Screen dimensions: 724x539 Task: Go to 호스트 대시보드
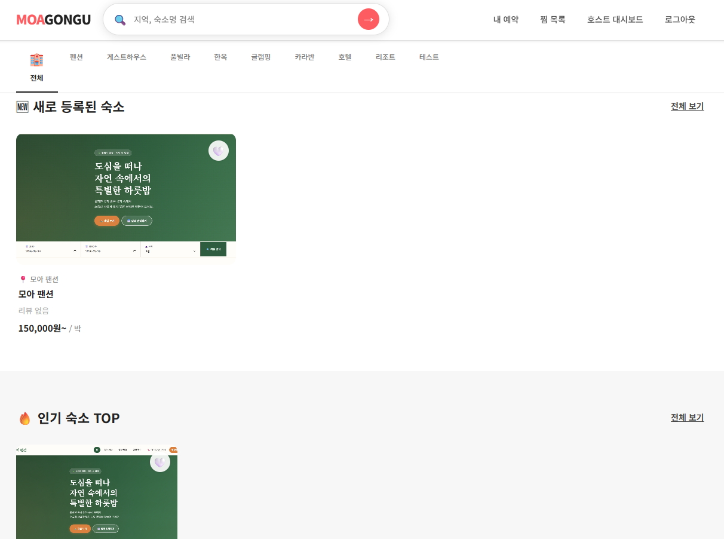tap(615, 20)
